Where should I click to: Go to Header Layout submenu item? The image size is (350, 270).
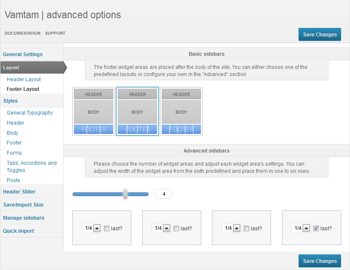(x=24, y=79)
